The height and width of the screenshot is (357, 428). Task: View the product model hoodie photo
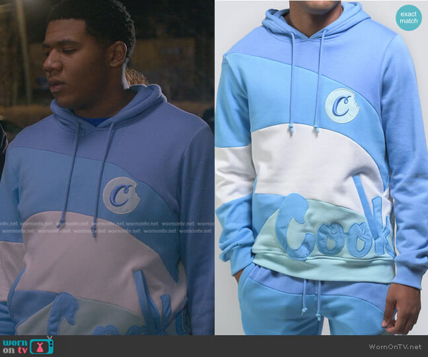322,167
